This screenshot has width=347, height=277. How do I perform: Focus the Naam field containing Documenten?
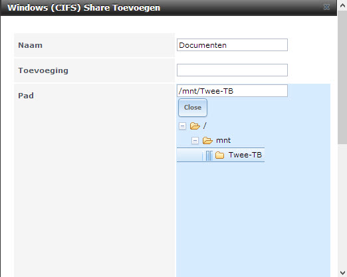[x=232, y=45]
